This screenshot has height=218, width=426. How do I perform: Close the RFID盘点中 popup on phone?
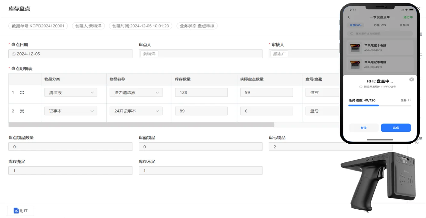pos(412,79)
